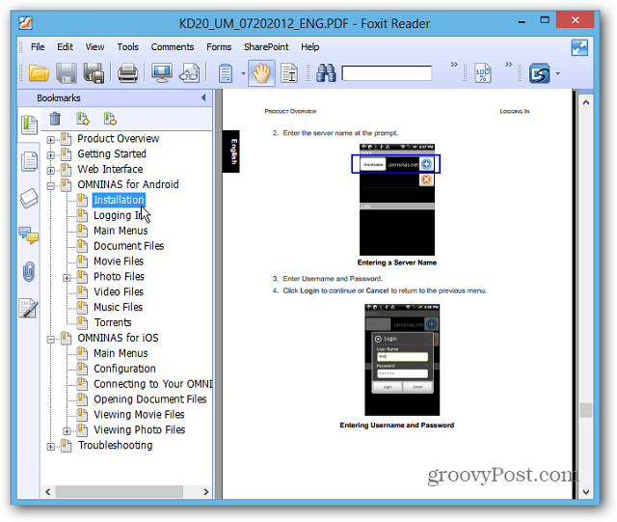Screen dimensions: 617x522
Task: Open the Tools menu
Action: pyautogui.click(x=128, y=47)
